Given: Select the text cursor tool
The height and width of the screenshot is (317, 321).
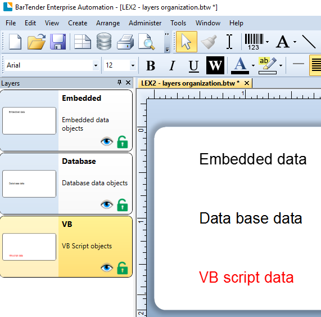Looking at the screenshot, I should 229,42.
